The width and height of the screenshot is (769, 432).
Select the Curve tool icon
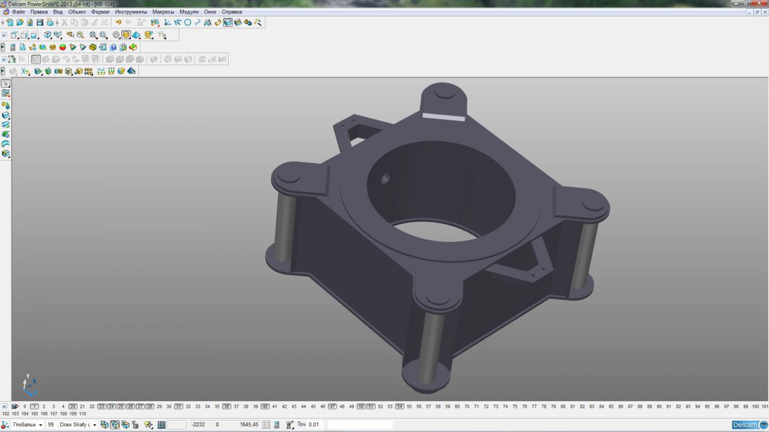coord(197,22)
